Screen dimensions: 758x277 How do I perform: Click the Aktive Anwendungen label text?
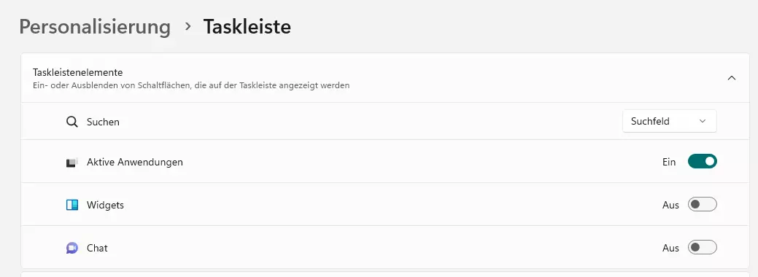[x=135, y=162]
